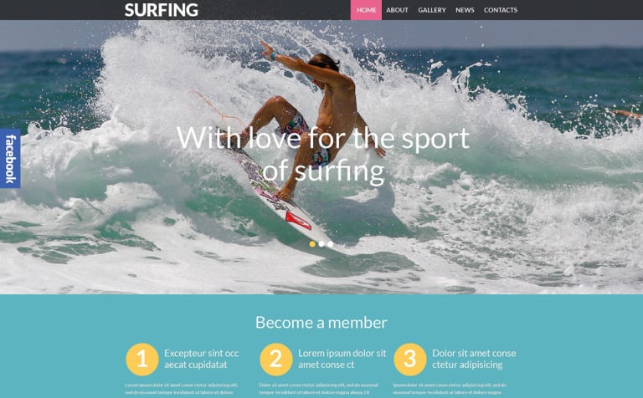Image resolution: width=643 pixels, height=398 pixels.
Task: Click the yellow number 1 circle
Action: click(141, 360)
